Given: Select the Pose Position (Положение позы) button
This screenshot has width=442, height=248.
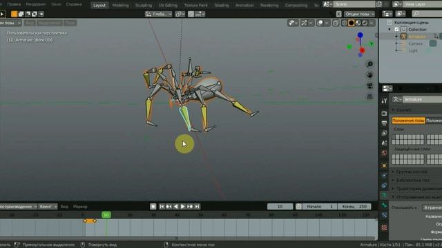Looking at the screenshot, I should click(408, 121).
